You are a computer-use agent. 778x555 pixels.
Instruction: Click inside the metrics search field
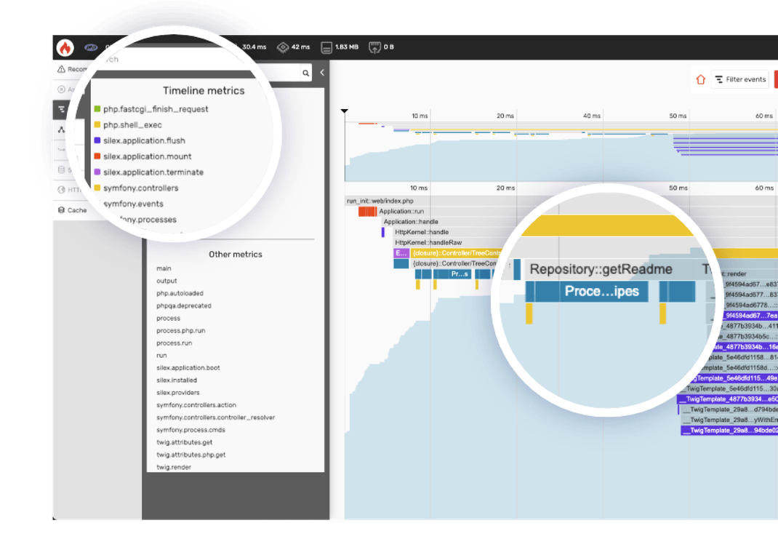[x=198, y=59]
